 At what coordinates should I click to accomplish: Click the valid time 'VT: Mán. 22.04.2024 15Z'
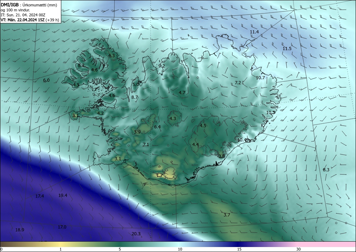tap(23, 20)
